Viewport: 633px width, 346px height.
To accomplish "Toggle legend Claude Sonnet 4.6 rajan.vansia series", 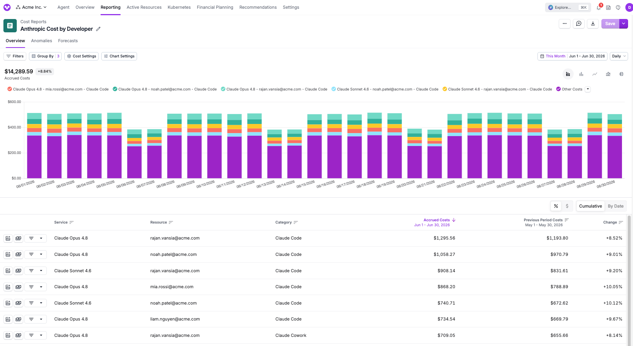I will pos(497,89).
